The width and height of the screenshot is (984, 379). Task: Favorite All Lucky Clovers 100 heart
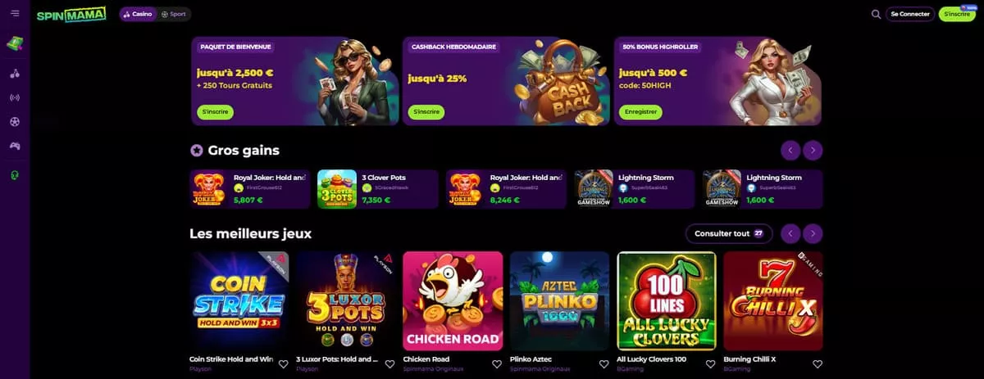(709, 364)
